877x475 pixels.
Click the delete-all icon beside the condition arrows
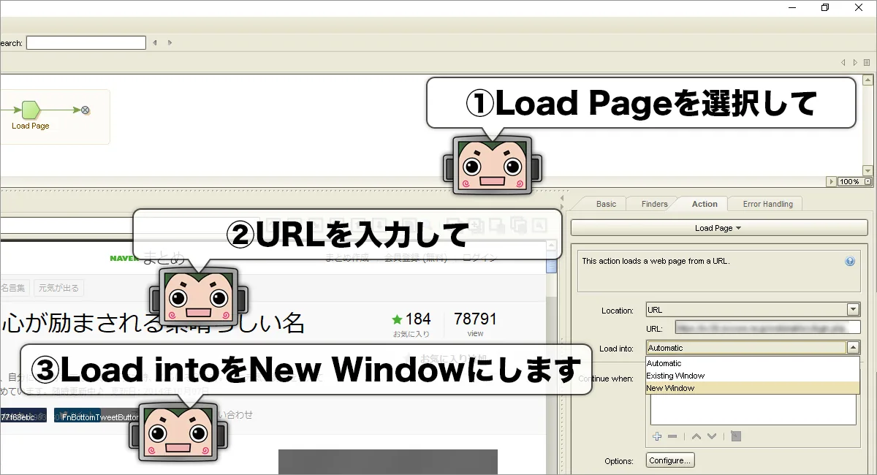[736, 436]
